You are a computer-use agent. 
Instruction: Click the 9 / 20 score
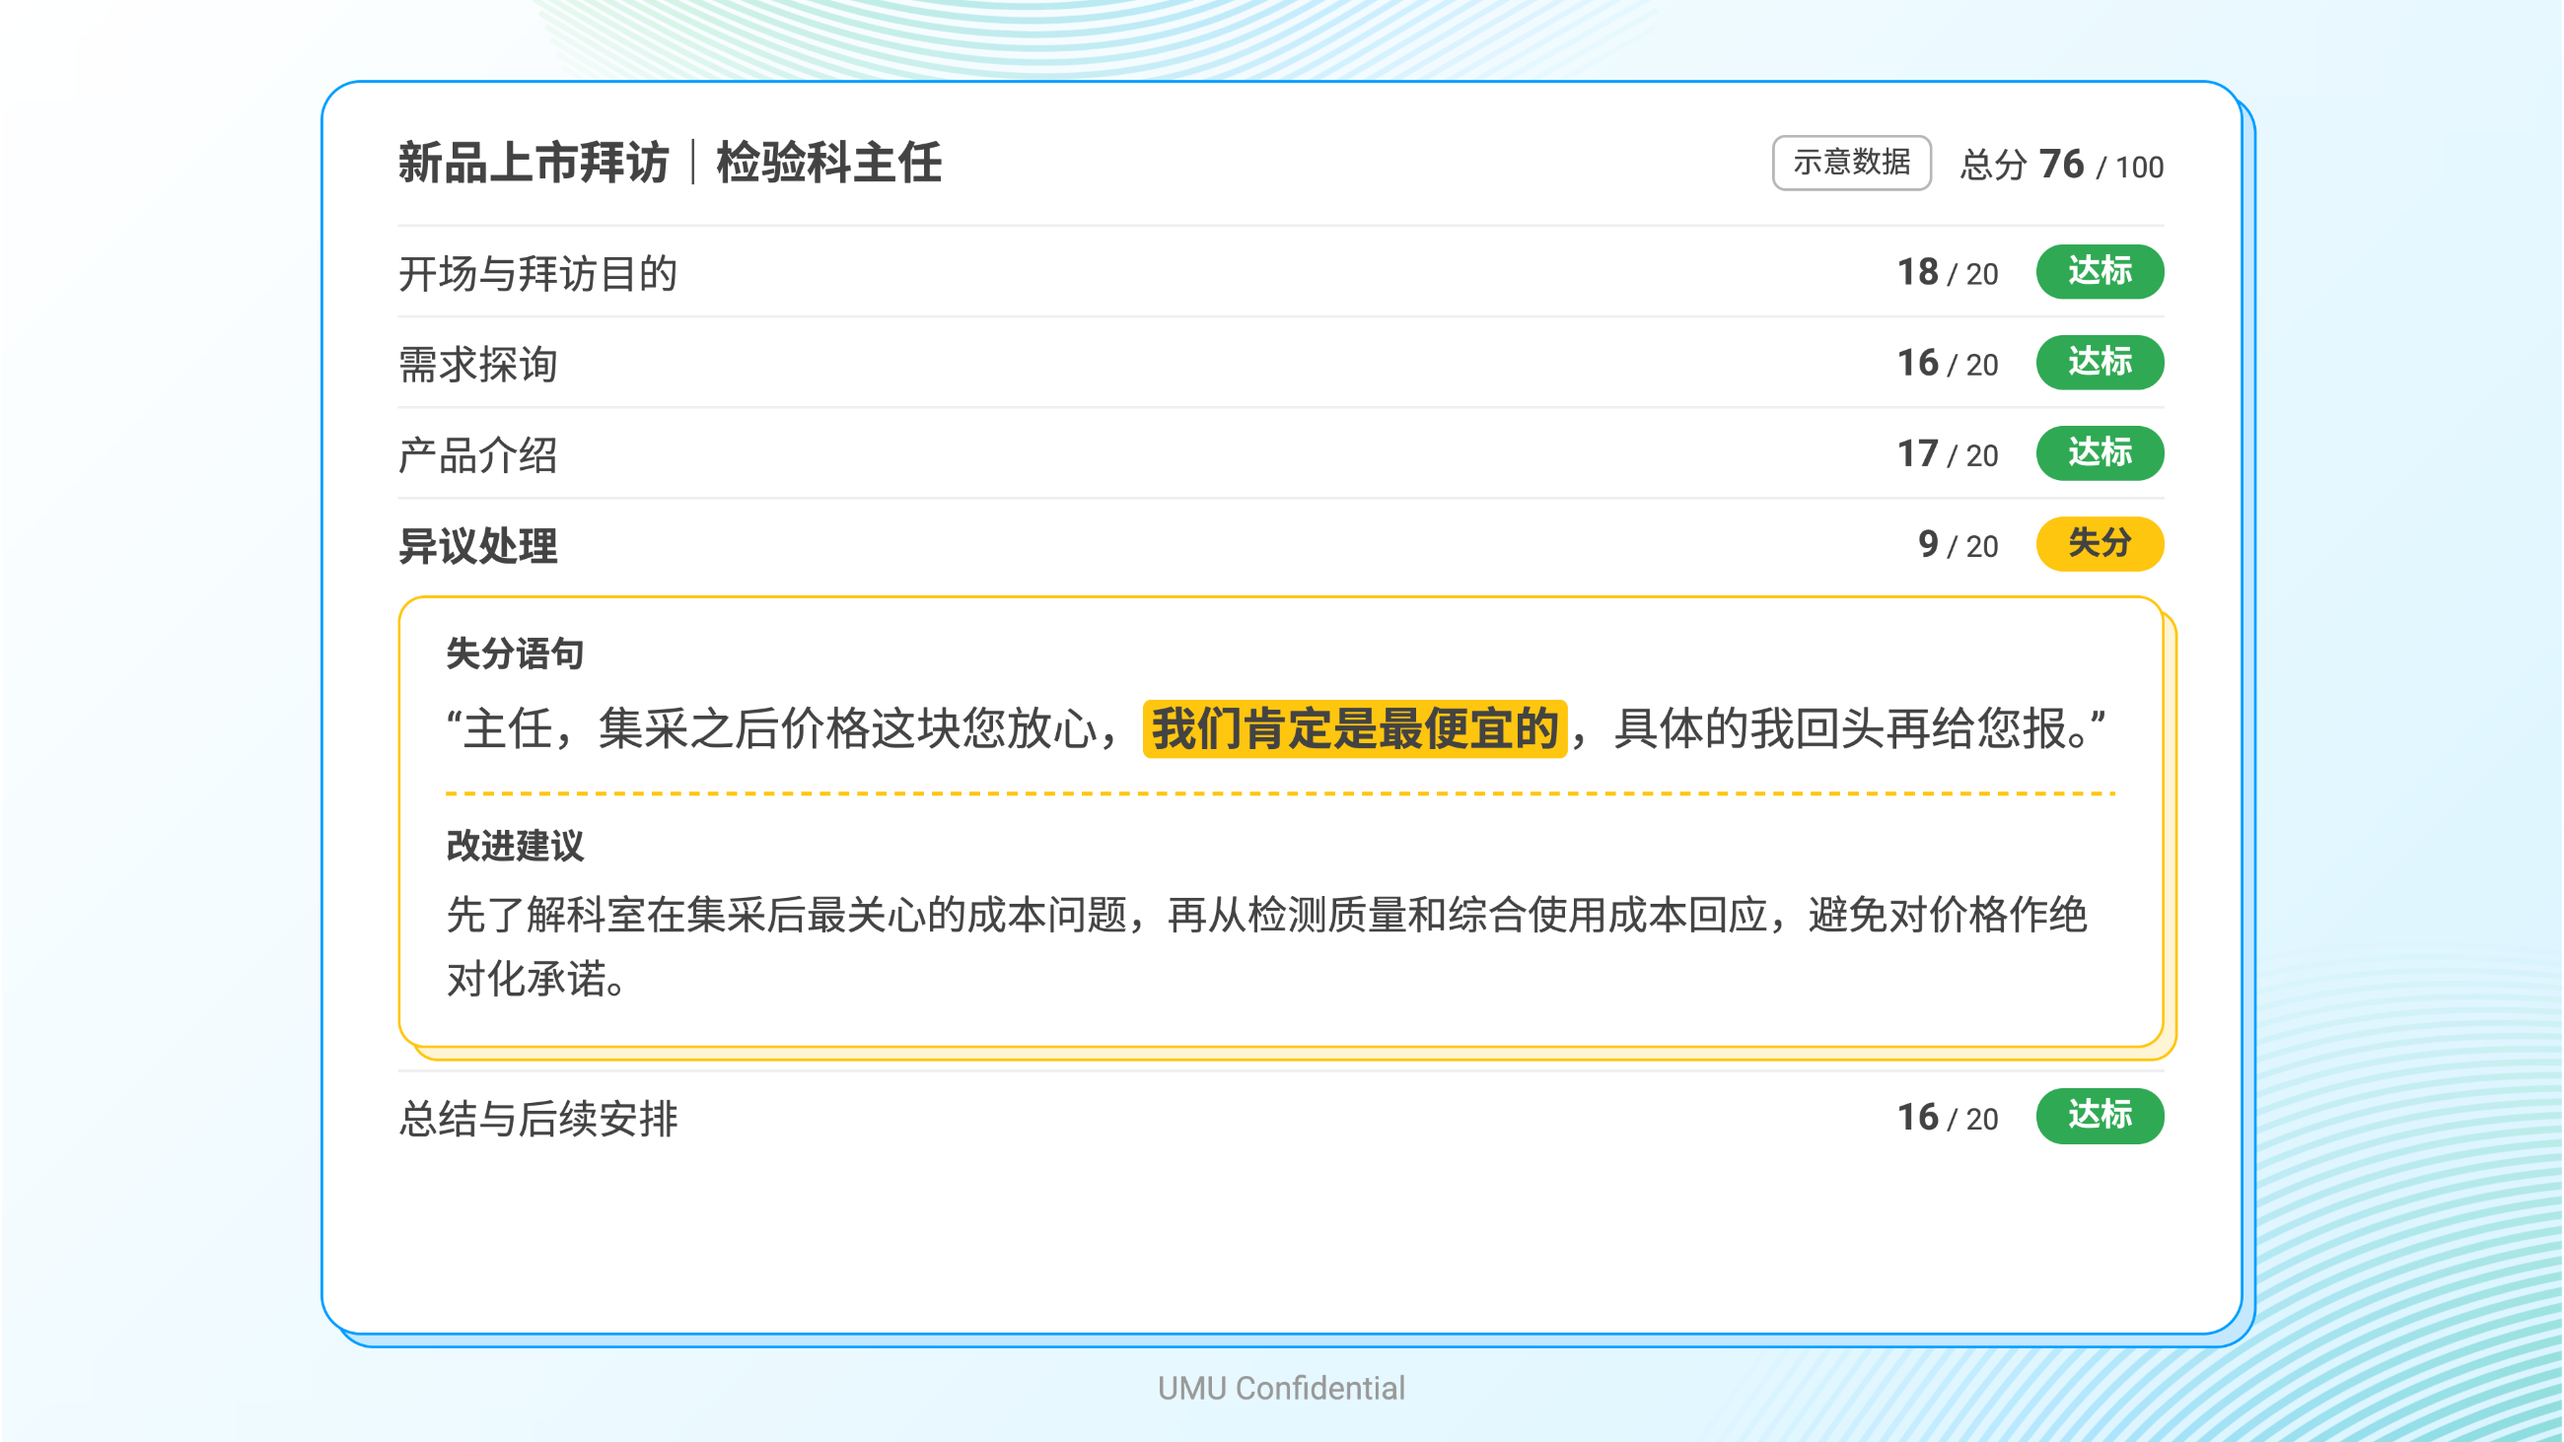1958,544
